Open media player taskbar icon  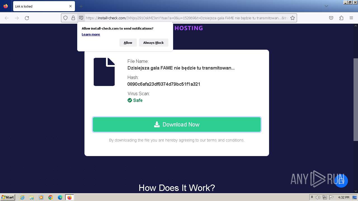(x=41, y=197)
